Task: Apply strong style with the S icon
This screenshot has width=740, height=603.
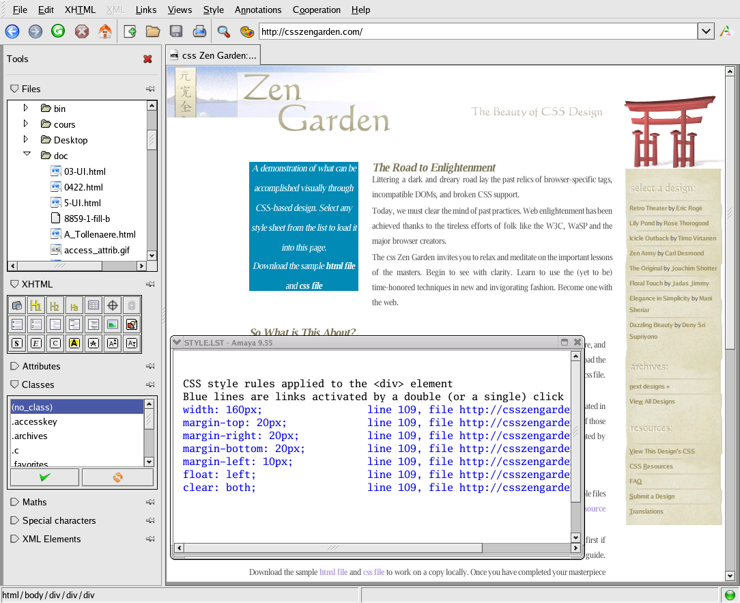Action: coord(17,343)
